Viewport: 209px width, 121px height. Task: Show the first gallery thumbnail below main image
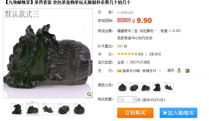[x=17, y=109]
